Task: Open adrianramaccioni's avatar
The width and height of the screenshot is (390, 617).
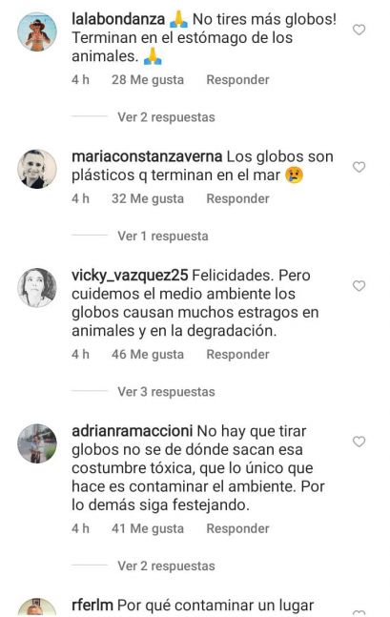Action: [37, 443]
